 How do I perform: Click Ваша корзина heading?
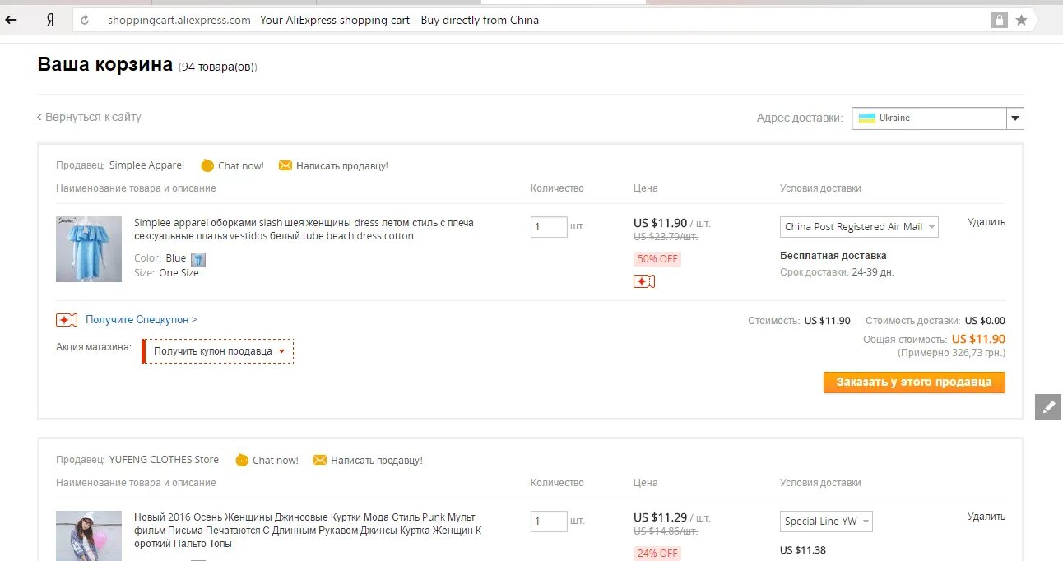(x=105, y=65)
